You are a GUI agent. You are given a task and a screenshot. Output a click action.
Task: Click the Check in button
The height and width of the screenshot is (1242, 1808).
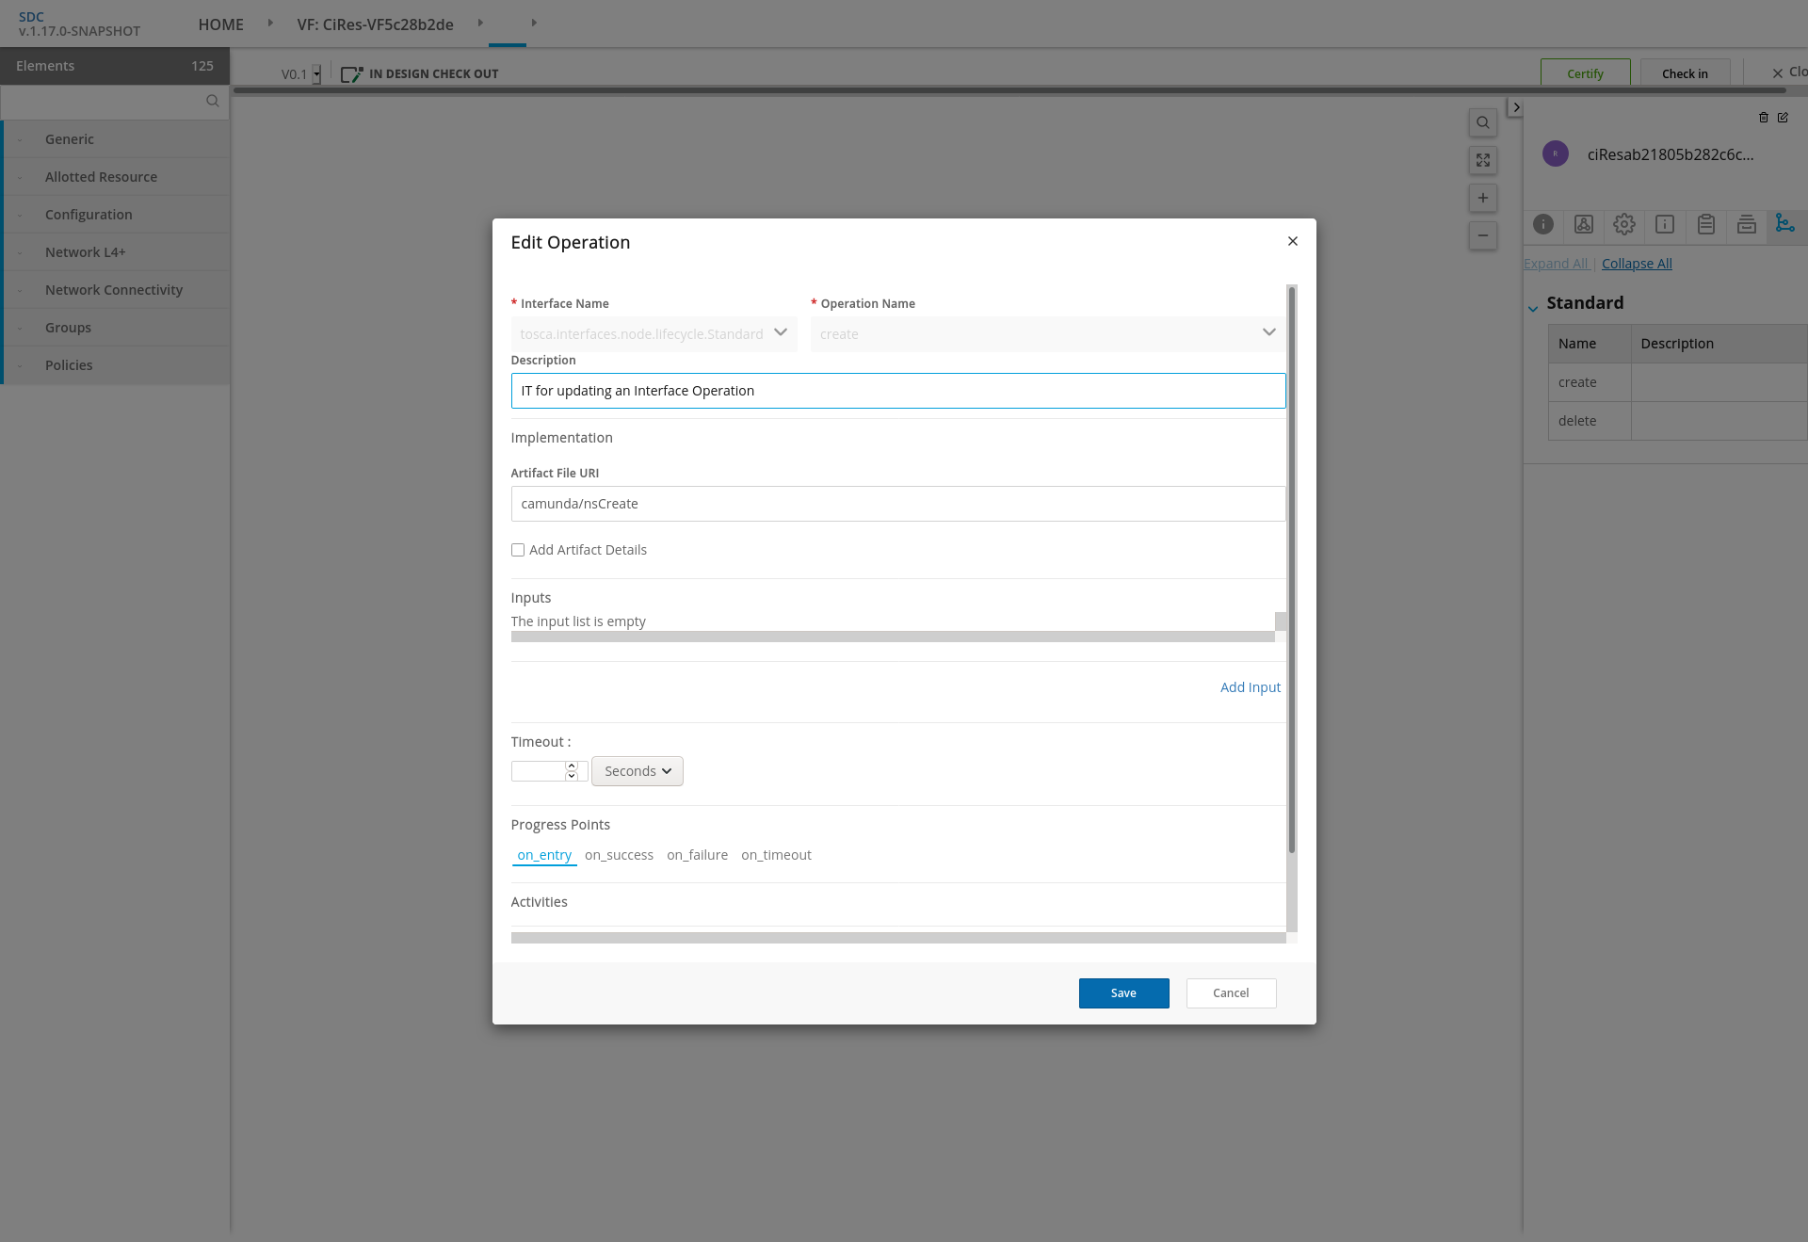(x=1685, y=73)
